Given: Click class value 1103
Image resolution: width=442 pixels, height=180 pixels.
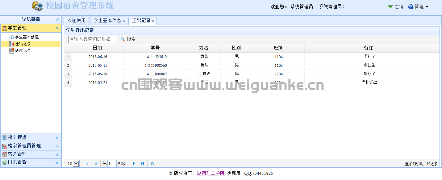Looking at the screenshot, I should (x=279, y=66).
